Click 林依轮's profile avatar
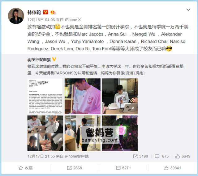The image size is (198, 176). (x=16, y=16)
